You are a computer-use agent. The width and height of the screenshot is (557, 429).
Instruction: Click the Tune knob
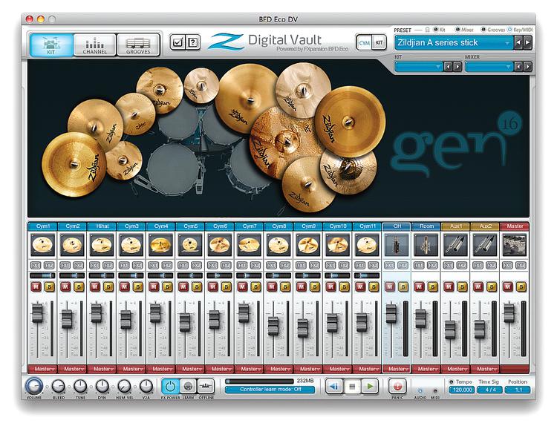click(81, 386)
